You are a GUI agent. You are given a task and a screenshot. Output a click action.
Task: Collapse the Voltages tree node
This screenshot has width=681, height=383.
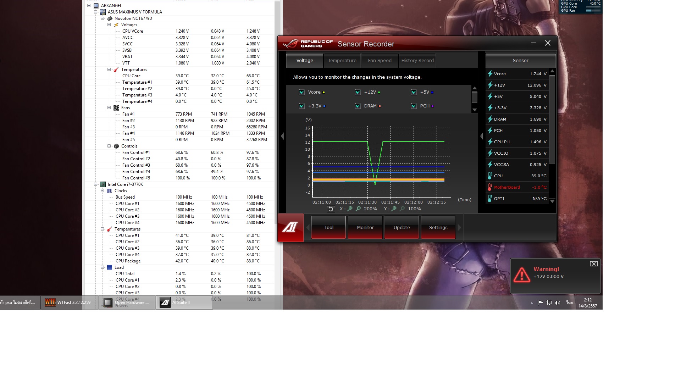[109, 25]
